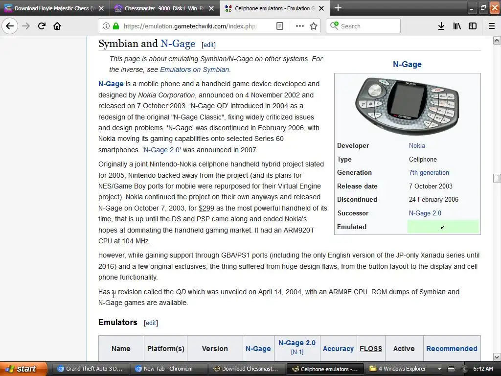Image resolution: width=501 pixels, height=376 pixels.
Task: Open N-Gage 2.0 link in paragraph
Action: coord(161,150)
